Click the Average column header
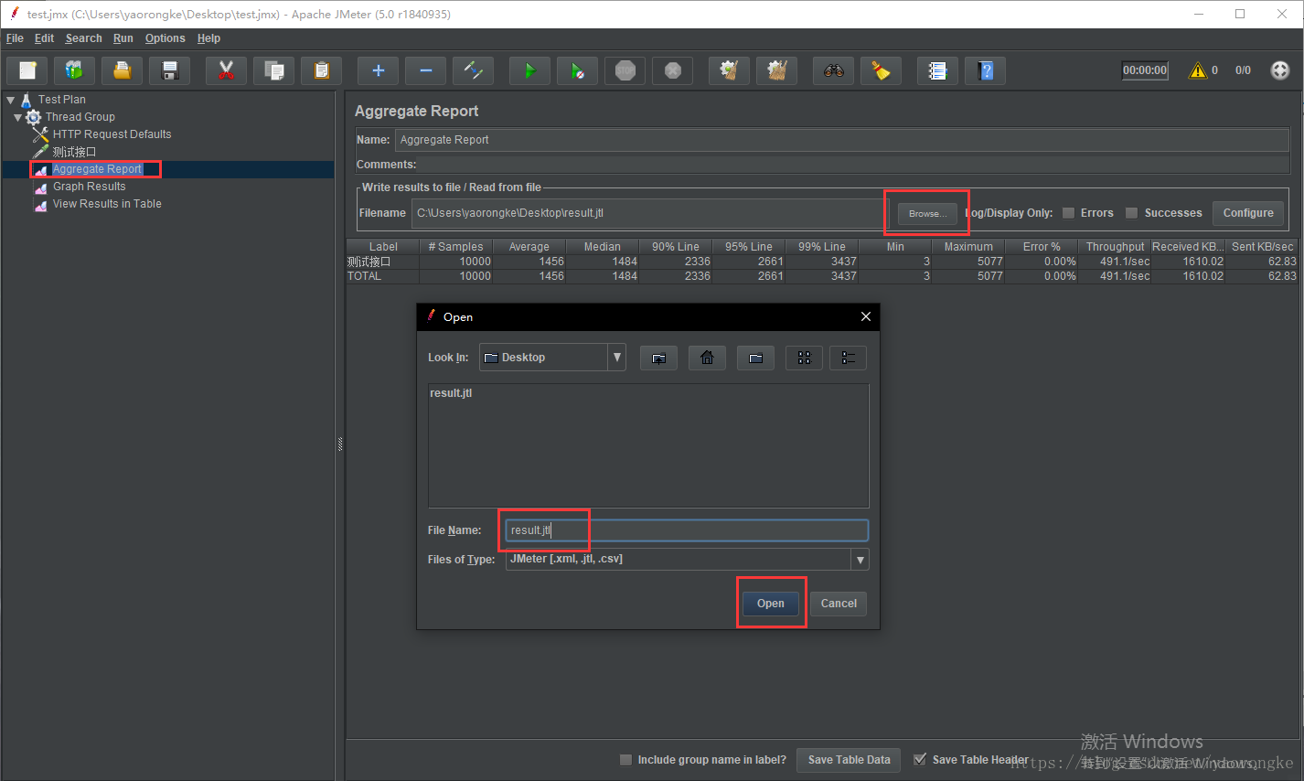This screenshot has height=781, width=1304. [529, 247]
